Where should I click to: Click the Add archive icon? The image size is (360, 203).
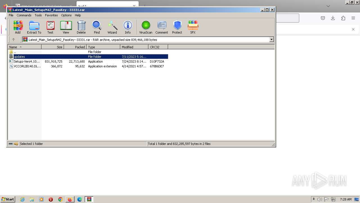coord(18,27)
